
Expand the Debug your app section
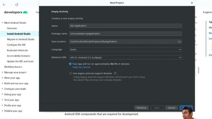[x=2, y=95]
